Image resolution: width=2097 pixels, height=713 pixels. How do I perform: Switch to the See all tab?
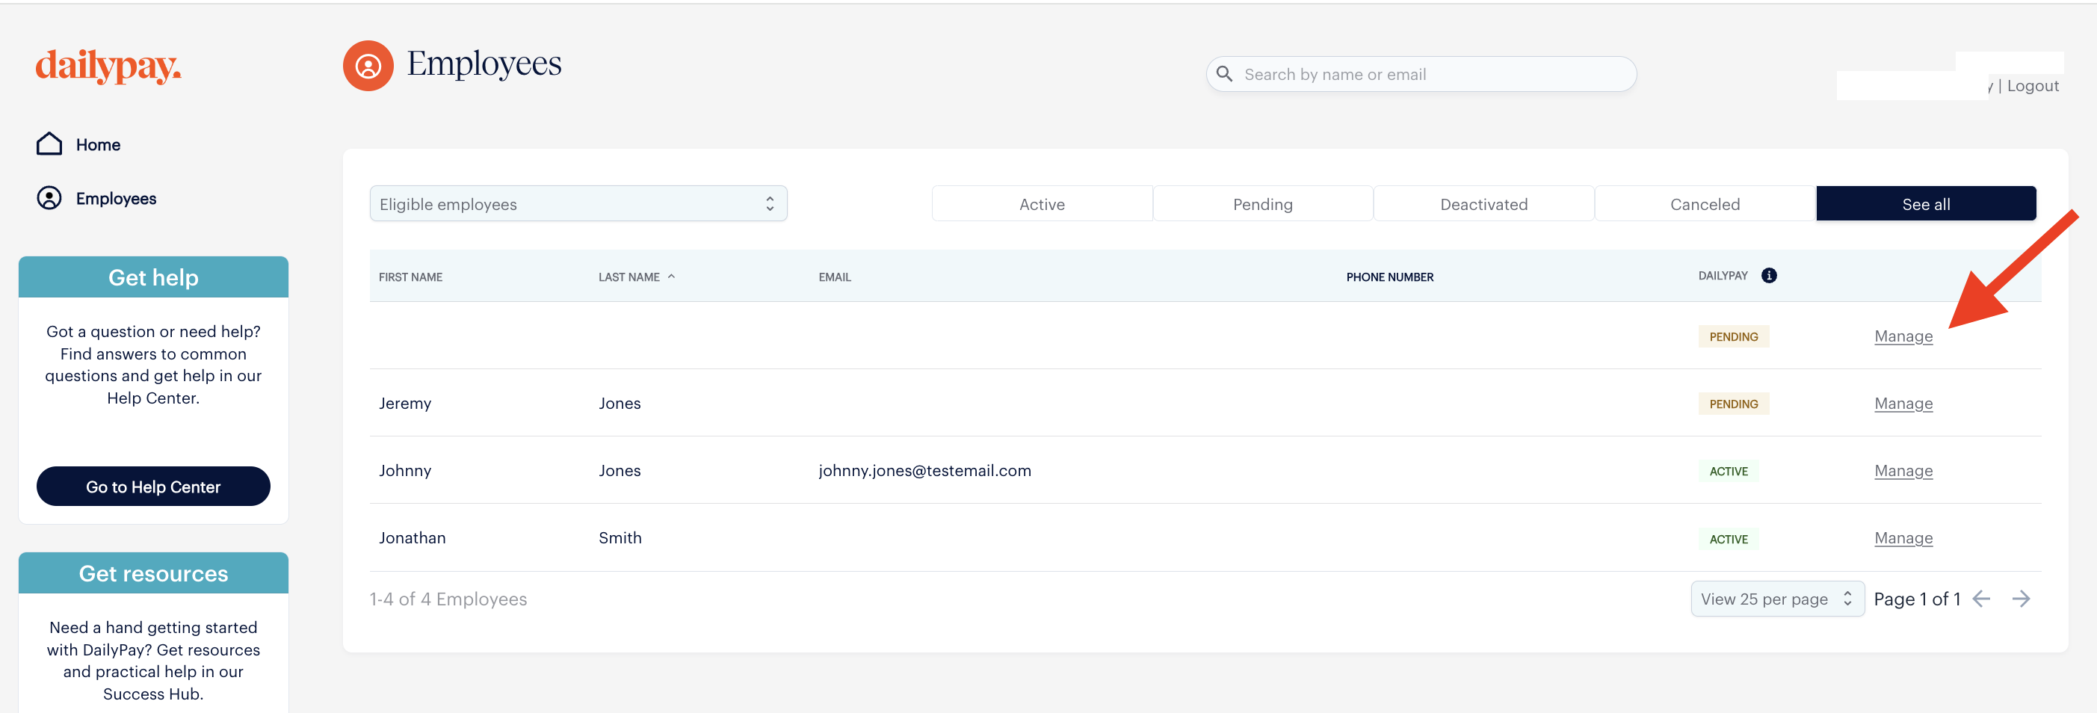tap(1926, 203)
